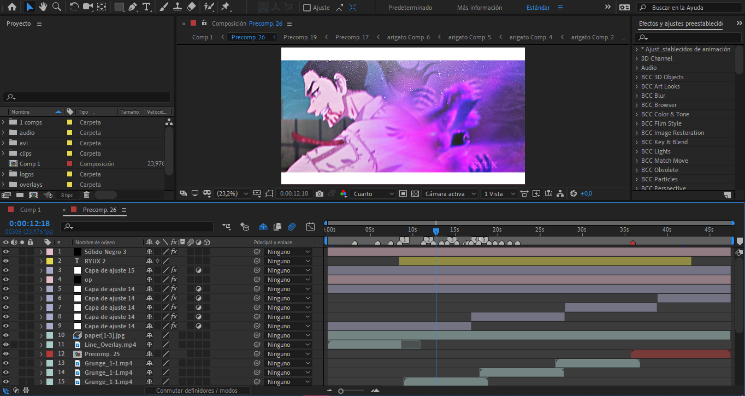The height and width of the screenshot is (396, 745).
Task: Enable motion blur for the composition
Action: [292, 226]
